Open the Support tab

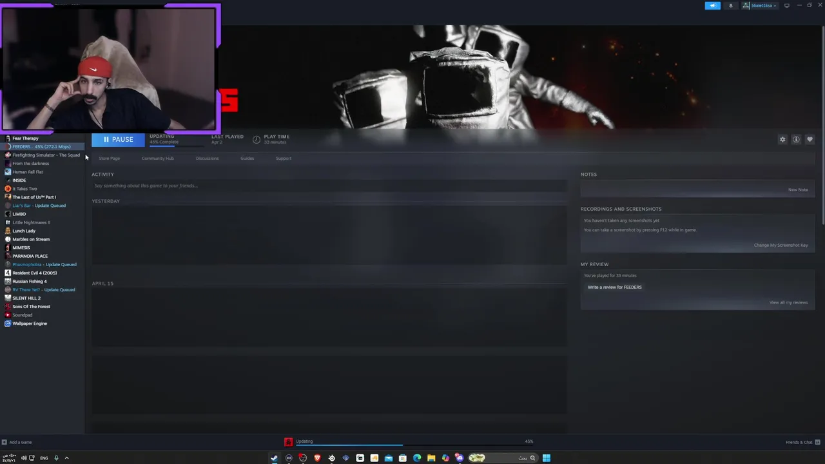tap(284, 158)
